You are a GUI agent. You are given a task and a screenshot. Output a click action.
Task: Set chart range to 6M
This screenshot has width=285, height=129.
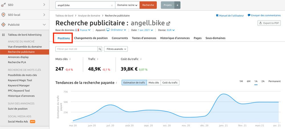point(249,81)
